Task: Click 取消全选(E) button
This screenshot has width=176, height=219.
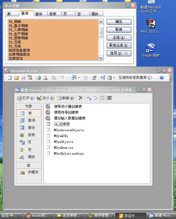Action: click(119, 45)
